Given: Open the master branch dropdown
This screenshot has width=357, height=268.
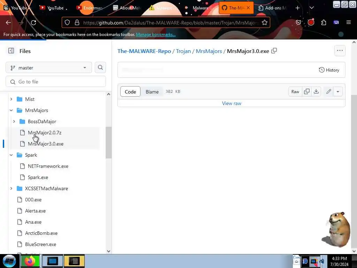Looking at the screenshot, I should (49, 68).
